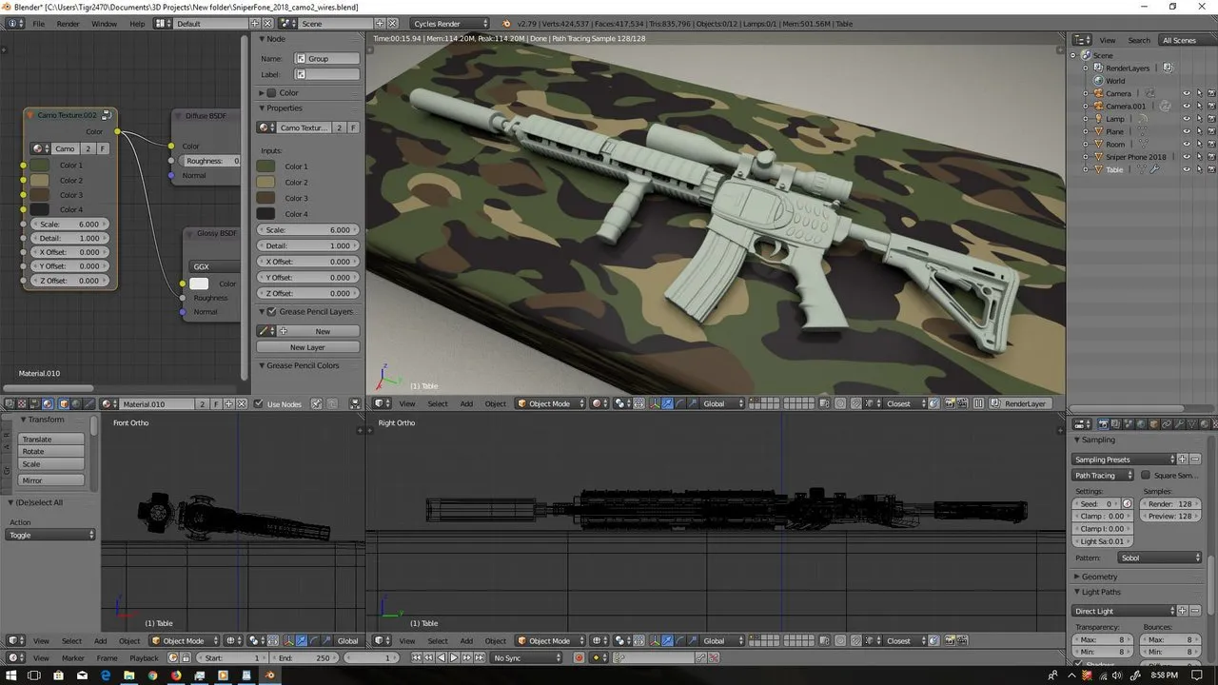Click the Lamp object icon in outliner
This screenshot has width=1218, height=685.
click(x=1097, y=119)
